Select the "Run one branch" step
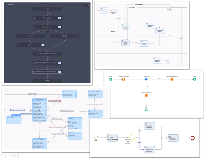This screenshot has width=205, height=158. 47,27
